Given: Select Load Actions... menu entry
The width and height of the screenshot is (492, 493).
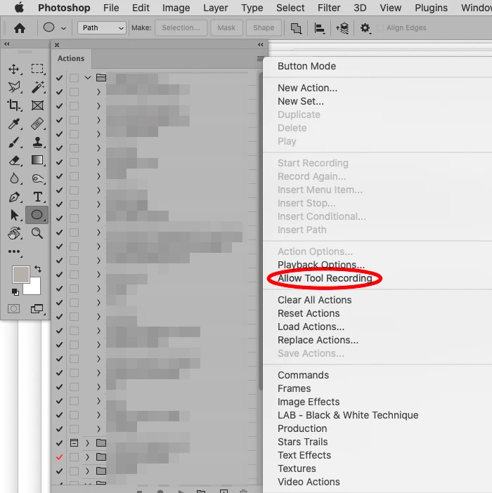Looking at the screenshot, I should point(311,327).
